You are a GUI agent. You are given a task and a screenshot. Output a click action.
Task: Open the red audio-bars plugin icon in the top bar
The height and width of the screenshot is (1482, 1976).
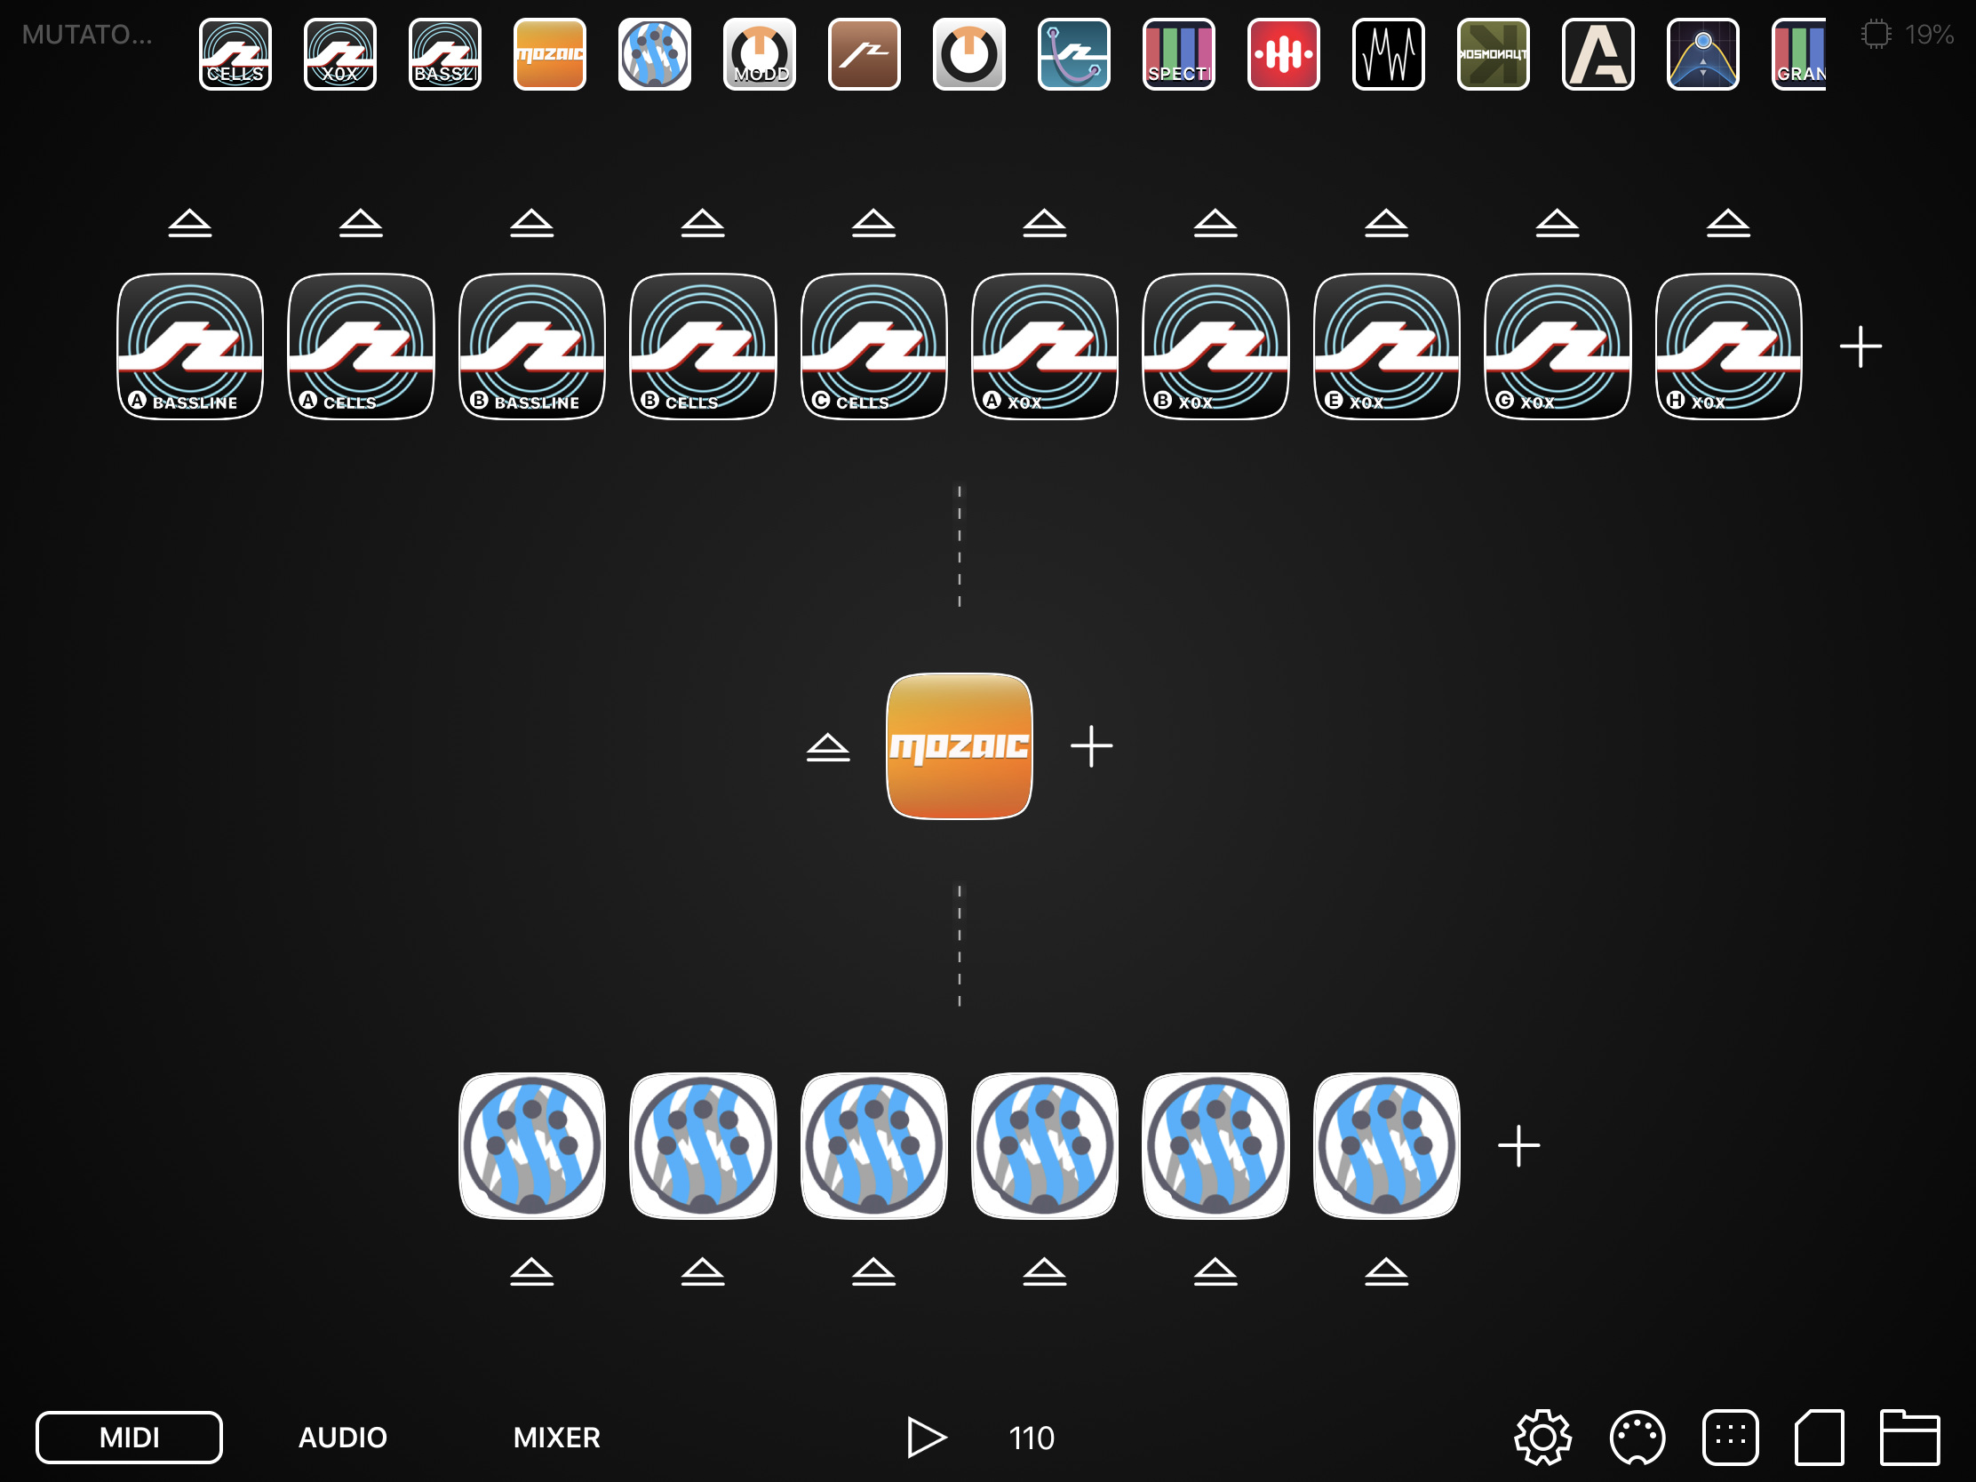[1284, 54]
